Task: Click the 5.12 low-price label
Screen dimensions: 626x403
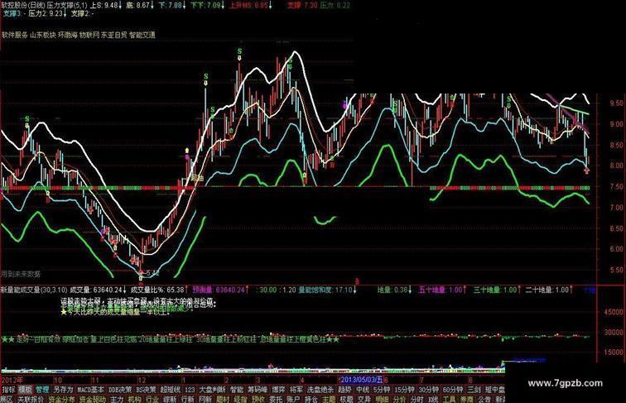Action: 153,273
